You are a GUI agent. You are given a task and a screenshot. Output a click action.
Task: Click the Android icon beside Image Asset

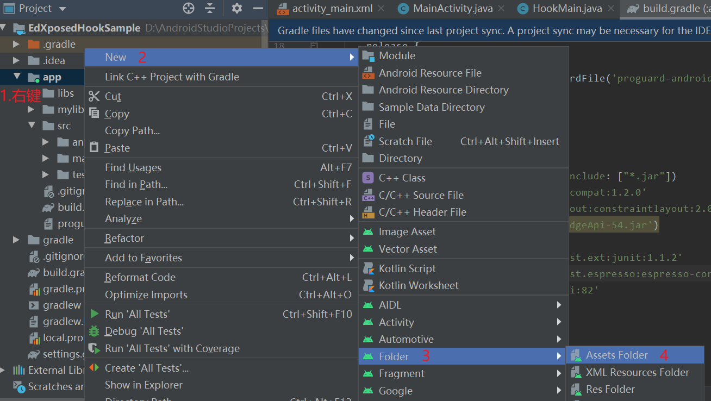[x=369, y=231]
